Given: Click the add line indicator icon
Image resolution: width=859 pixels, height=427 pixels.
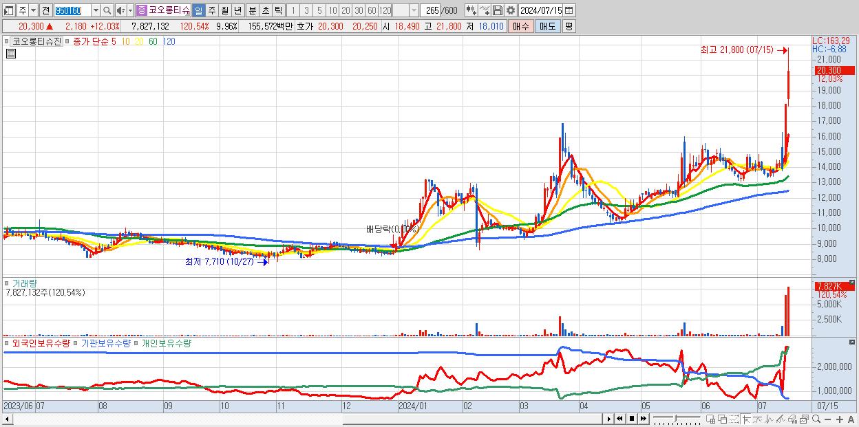Looking at the screenshot, I should tap(485, 10).
